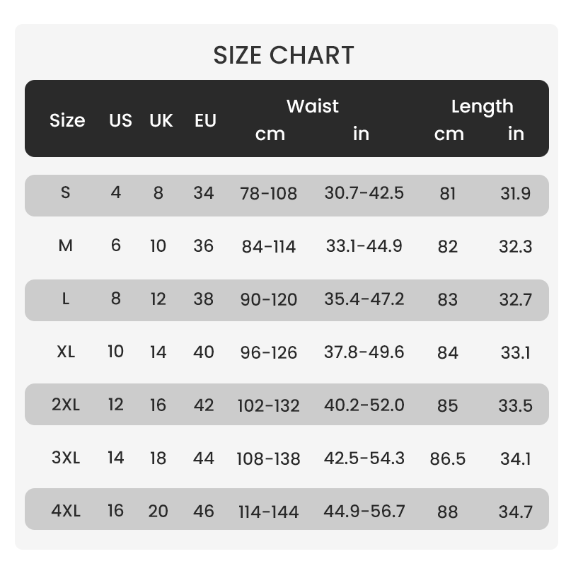Select EU size 40 cell
The height and width of the screenshot is (566, 566).
click(204, 352)
